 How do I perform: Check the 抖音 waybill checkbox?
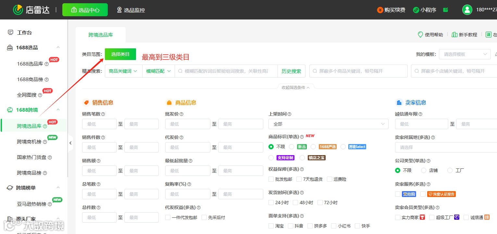[291, 226]
